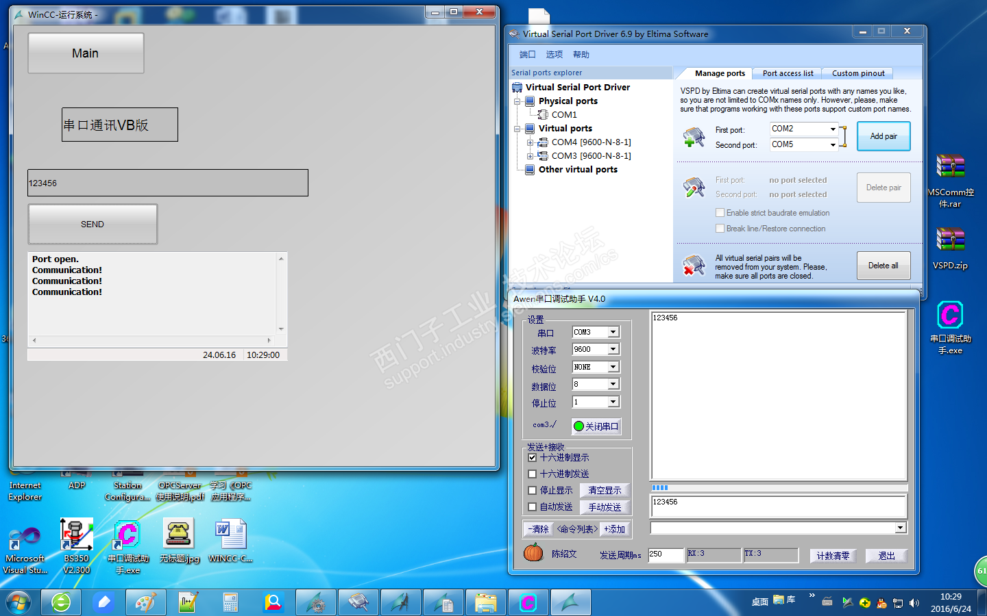Image resolution: width=987 pixels, height=616 pixels.
Task: Open the 端口 menu in VSPD
Action: click(527, 55)
